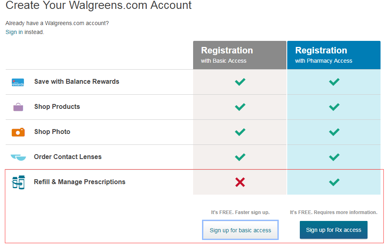This screenshot has width=385, height=244.
Task: Click the Create Your Walgreens.com Account heading
Action: point(99,6)
